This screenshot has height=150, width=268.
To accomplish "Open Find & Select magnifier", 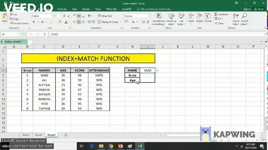I will coord(245,19).
